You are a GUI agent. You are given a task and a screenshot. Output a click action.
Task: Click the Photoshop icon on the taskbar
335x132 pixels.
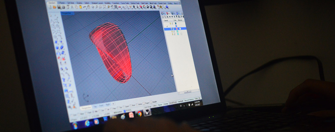coord(105,119)
